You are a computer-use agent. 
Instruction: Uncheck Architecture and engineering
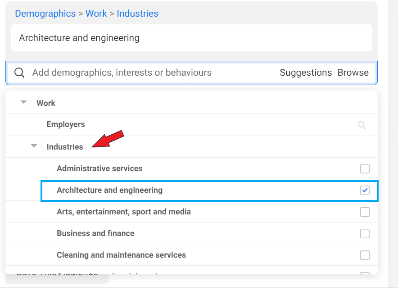[x=365, y=190]
